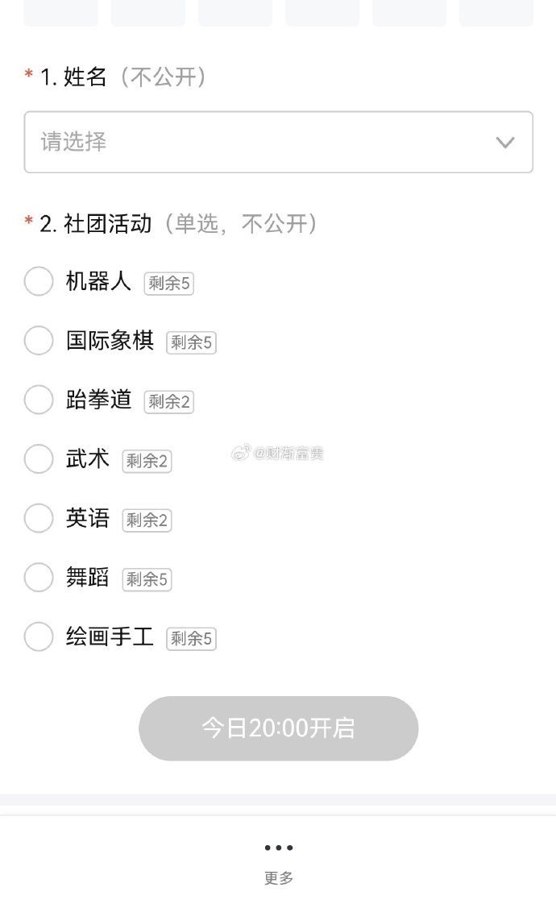Pick the 舞蹈 radio option
The height and width of the screenshot is (904, 556).
pos(39,577)
